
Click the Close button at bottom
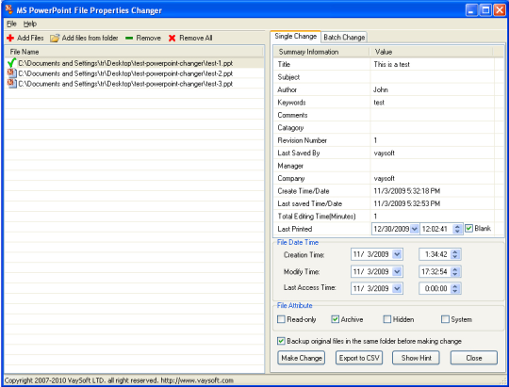point(474,358)
